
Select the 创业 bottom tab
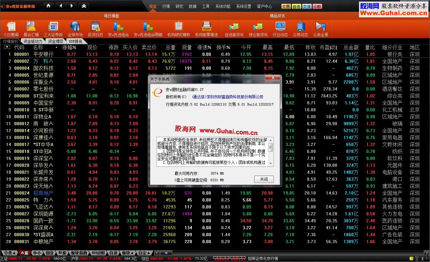50,253
